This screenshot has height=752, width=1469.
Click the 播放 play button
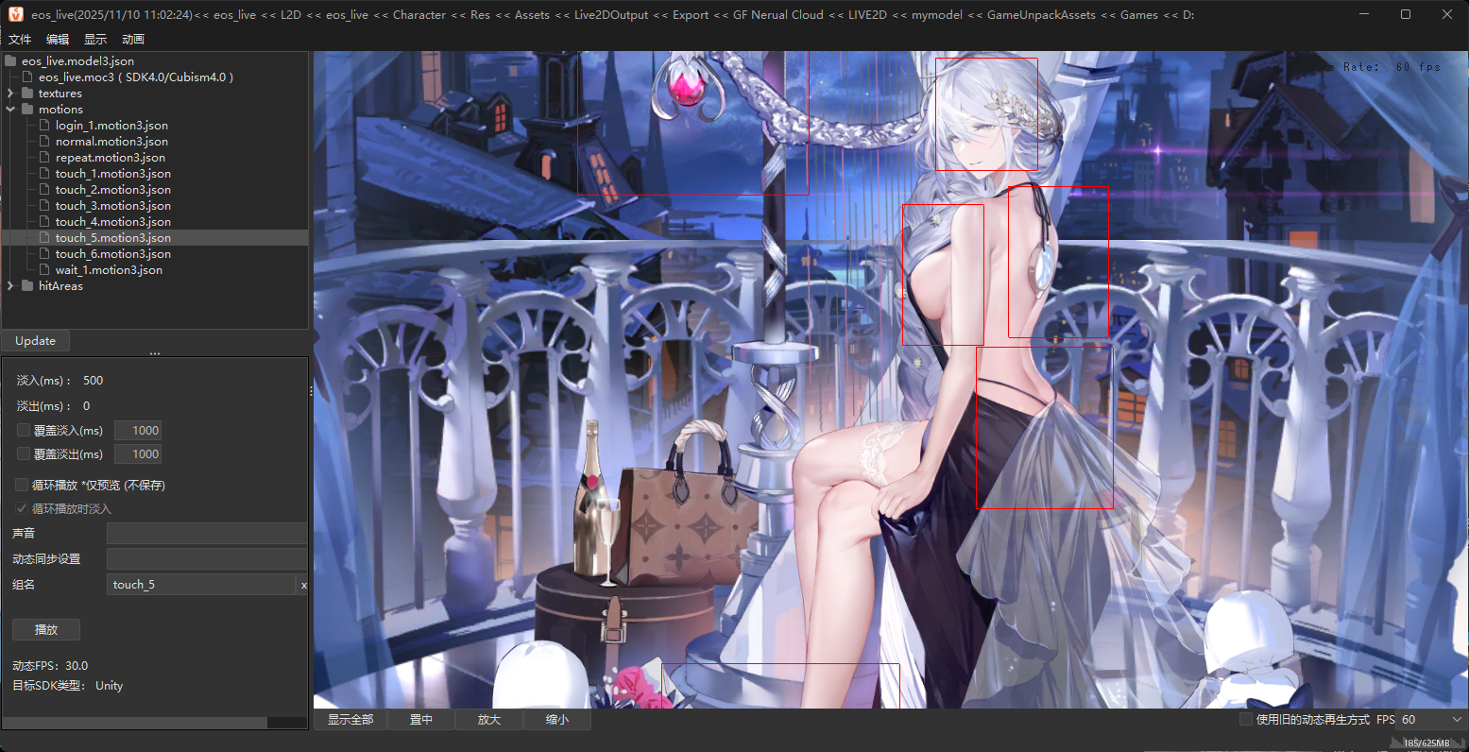point(46,629)
